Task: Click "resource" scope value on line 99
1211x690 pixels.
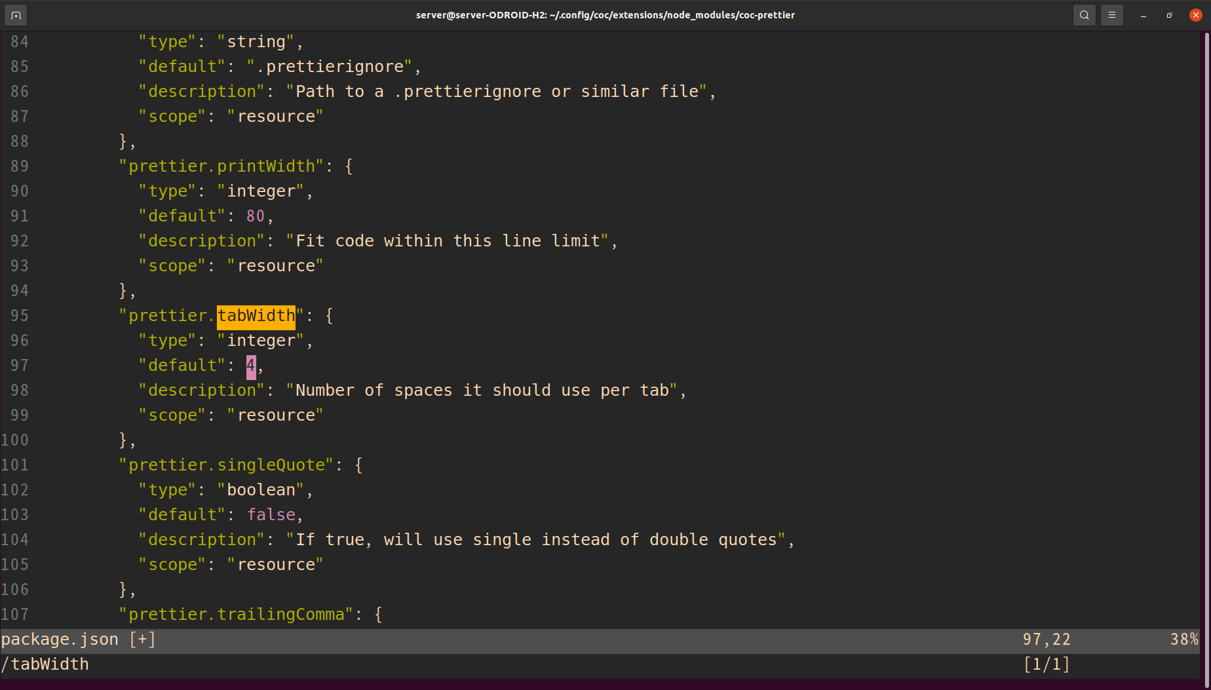Action: click(276, 415)
